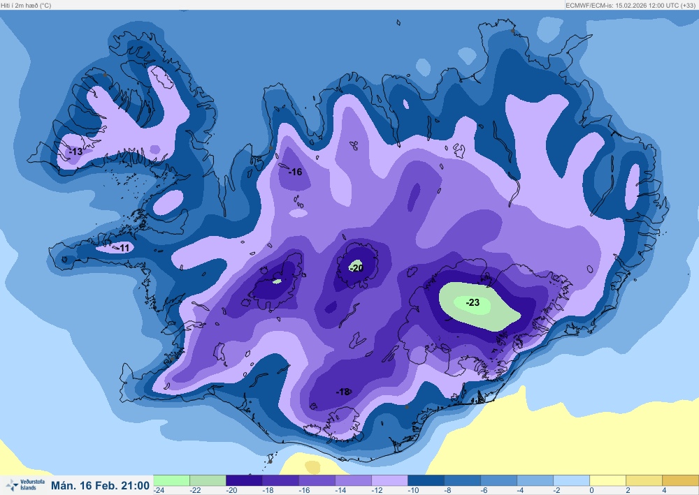
Task: Click the '0' legend scale value
Action: click(591, 491)
